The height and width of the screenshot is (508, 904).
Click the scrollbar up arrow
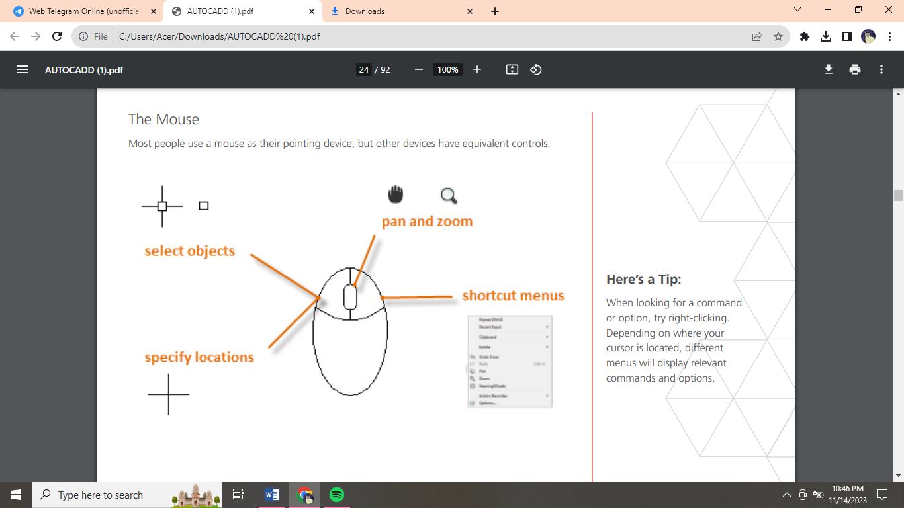pyautogui.click(x=898, y=94)
